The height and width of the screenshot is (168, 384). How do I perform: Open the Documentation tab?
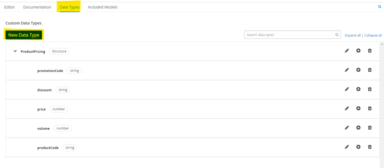point(37,7)
